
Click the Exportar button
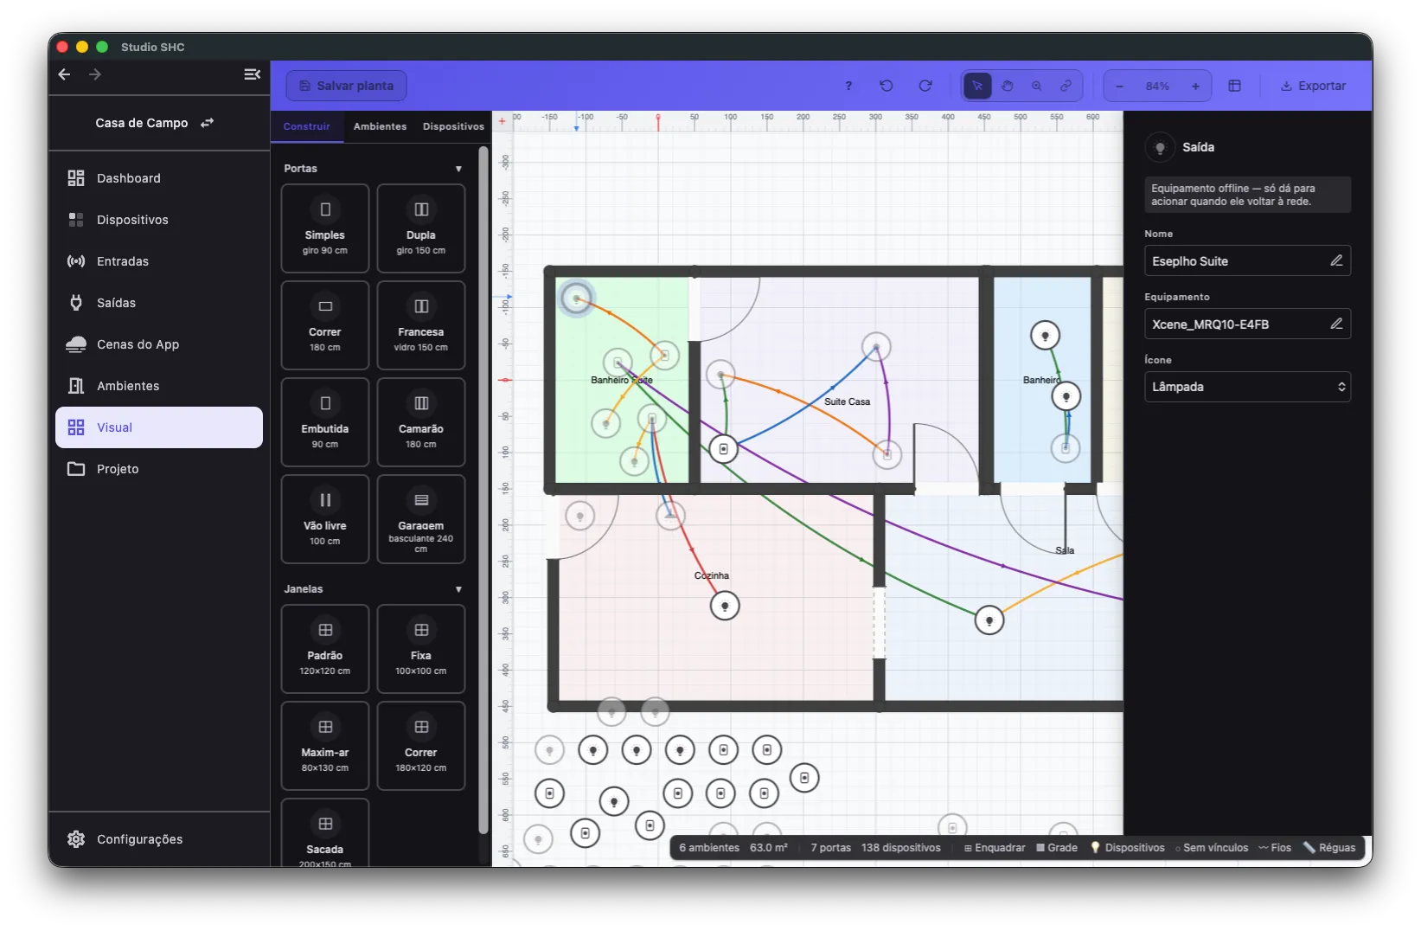click(x=1313, y=86)
